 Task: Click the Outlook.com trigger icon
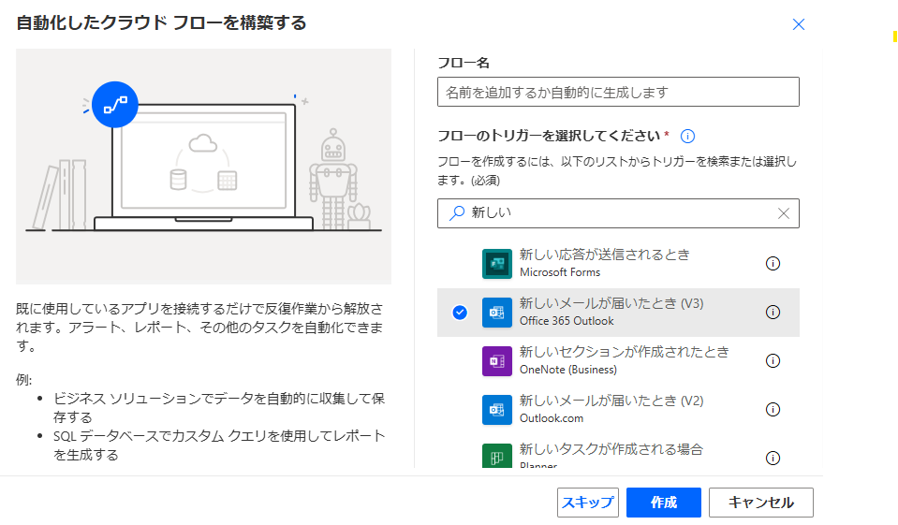click(496, 409)
